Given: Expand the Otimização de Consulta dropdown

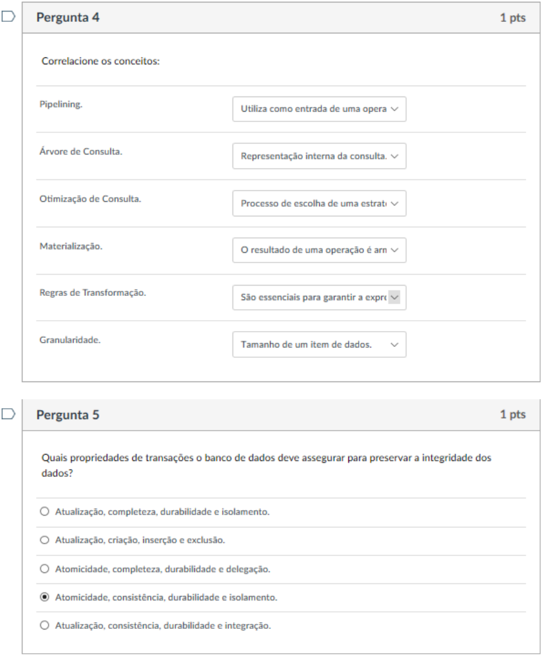Looking at the screenshot, I should 319,203.
